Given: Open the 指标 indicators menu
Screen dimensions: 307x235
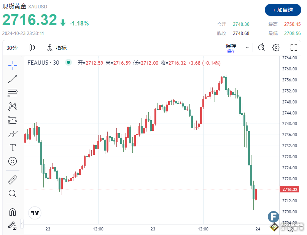Looking at the screenshot, I should click(57, 48).
